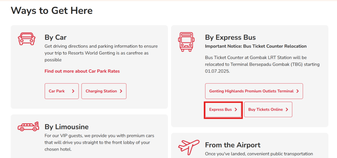Click the express bus icon

pyautogui.click(x=186, y=42)
